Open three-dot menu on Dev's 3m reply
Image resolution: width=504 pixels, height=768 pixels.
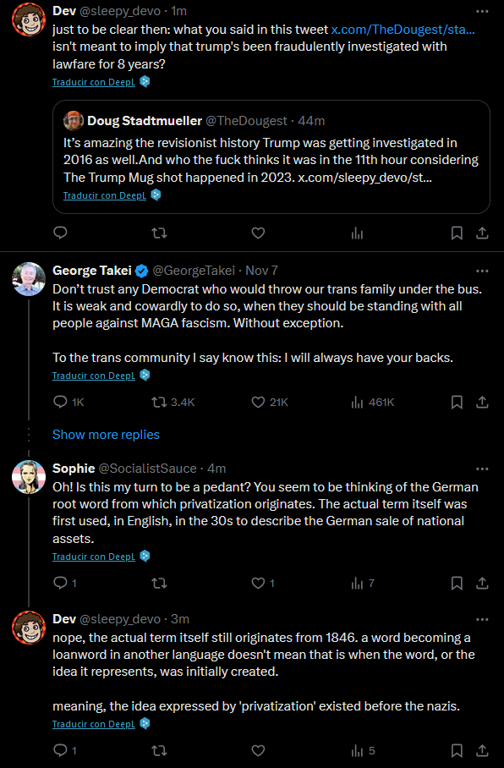pos(483,620)
